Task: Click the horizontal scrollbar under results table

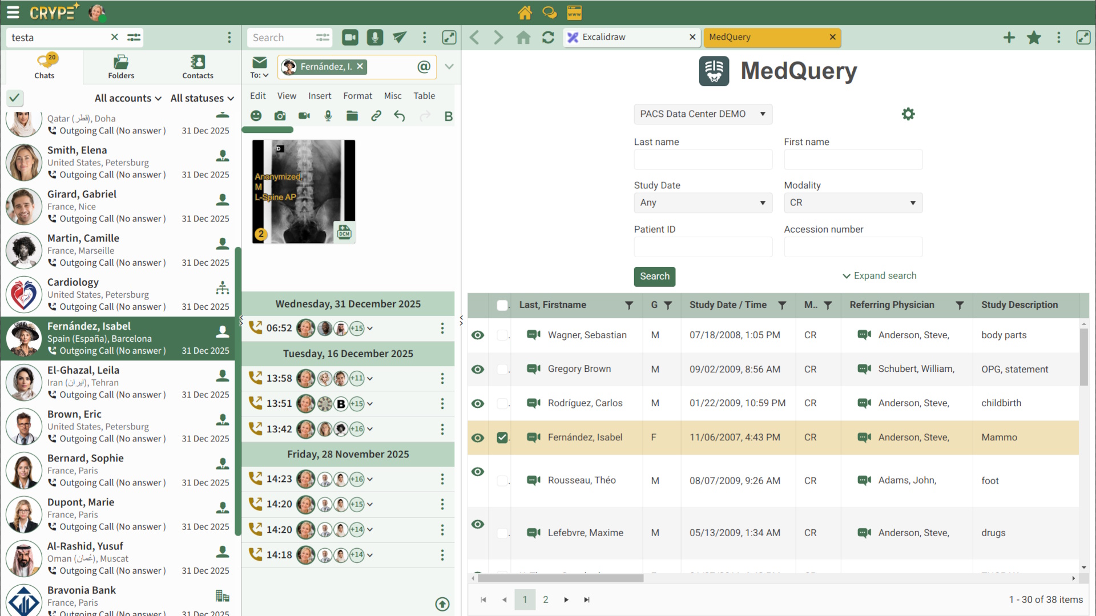Action: click(x=561, y=578)
